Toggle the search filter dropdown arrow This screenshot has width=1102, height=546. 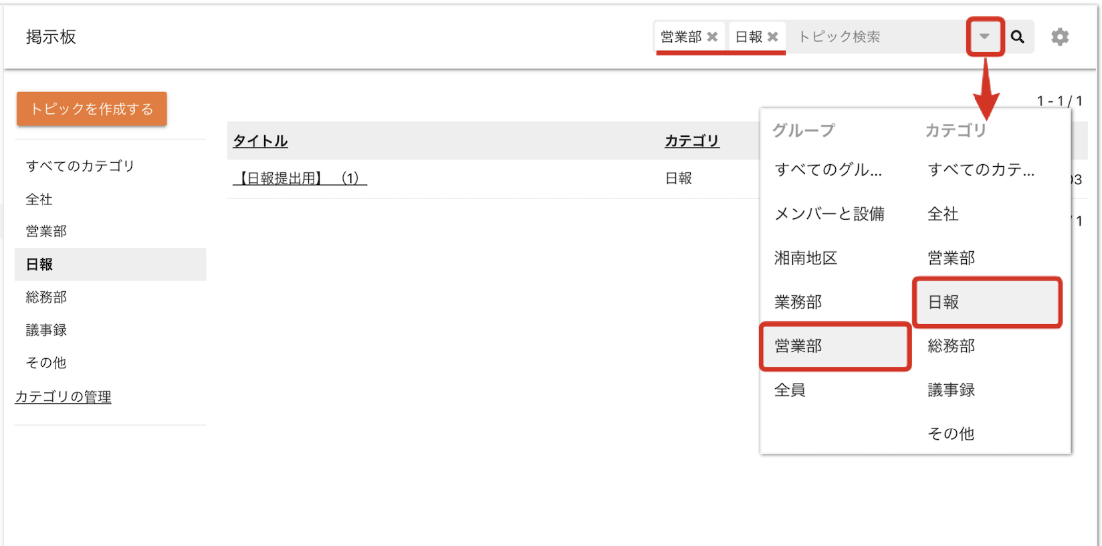point(984,36)
